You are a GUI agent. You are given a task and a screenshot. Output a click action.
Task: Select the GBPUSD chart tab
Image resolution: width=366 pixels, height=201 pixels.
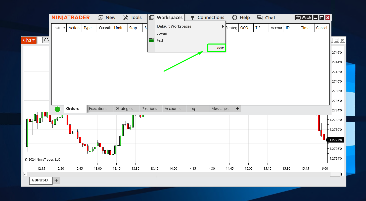coord(40,180)
